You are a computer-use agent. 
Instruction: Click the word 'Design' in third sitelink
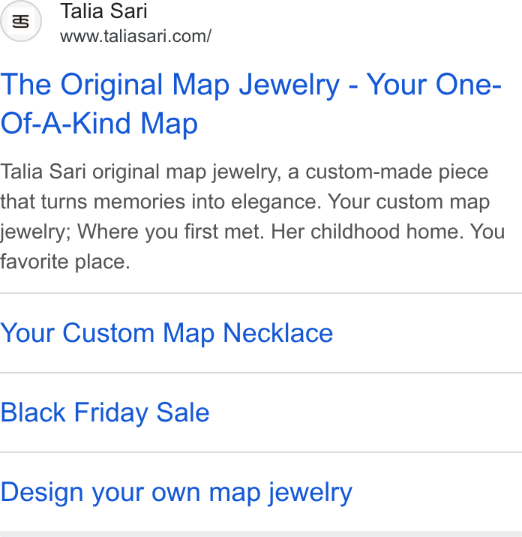[42, 493]
